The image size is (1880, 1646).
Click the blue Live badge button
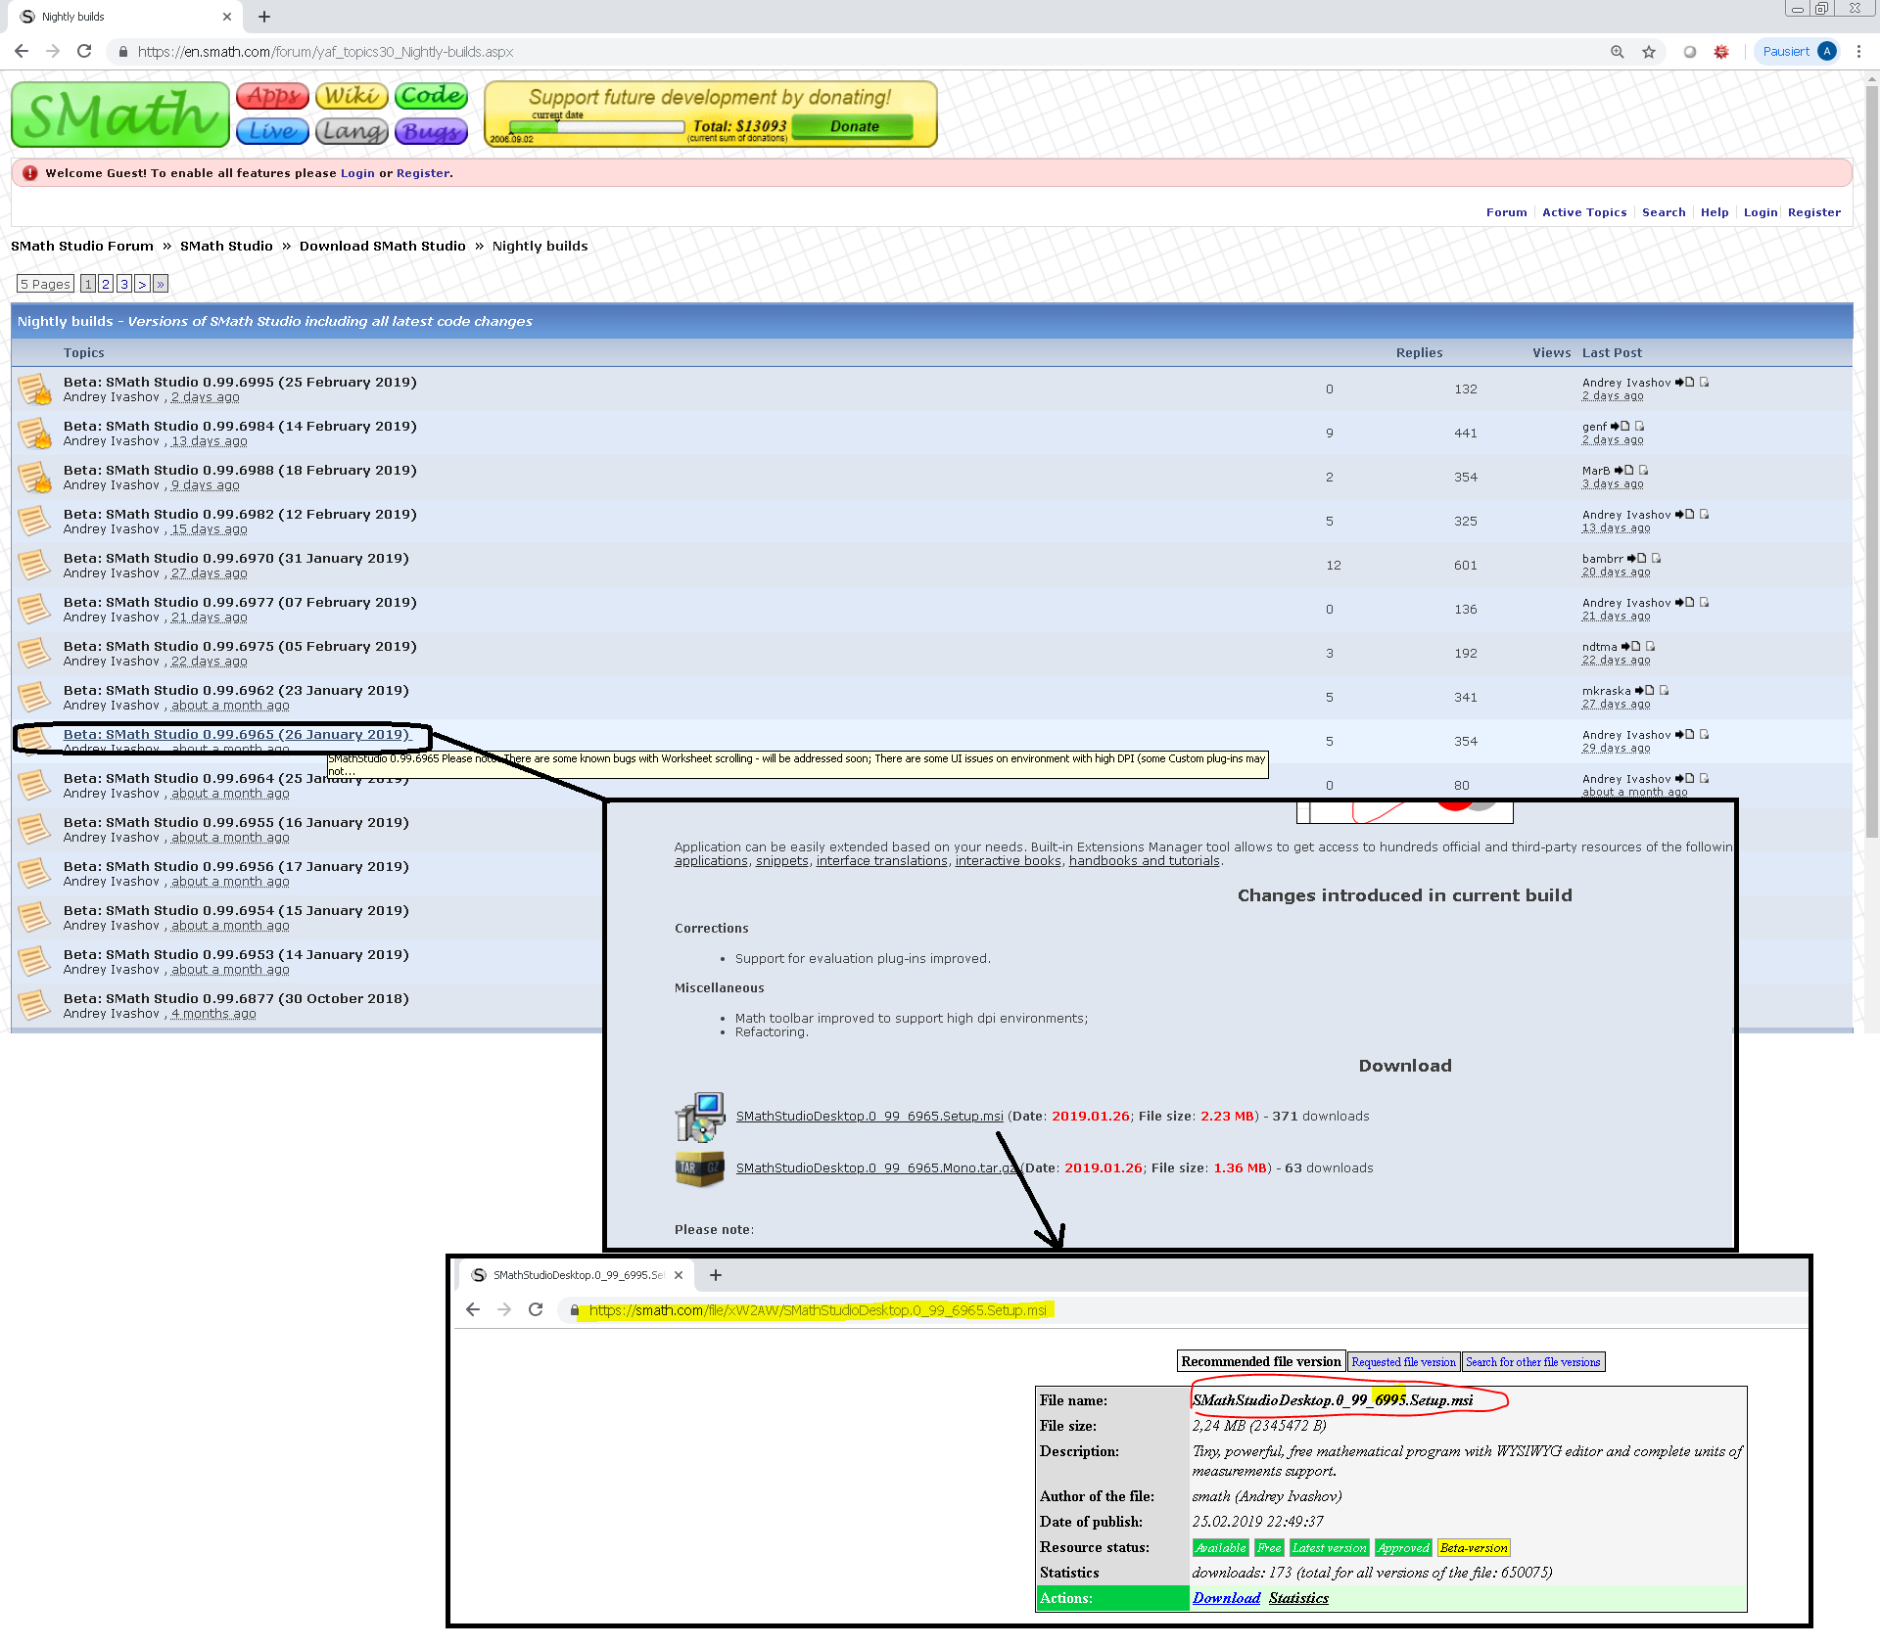click(272, 131)
